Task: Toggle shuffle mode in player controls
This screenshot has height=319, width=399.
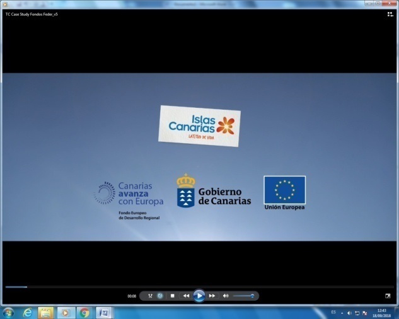Action: pyautogui.click(x=150, y=296)
